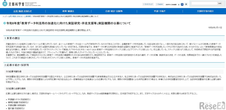This screenshot has height=110, width=226.
Task: Click 公募情報 breadcrumb link
Action: (28, 16)
